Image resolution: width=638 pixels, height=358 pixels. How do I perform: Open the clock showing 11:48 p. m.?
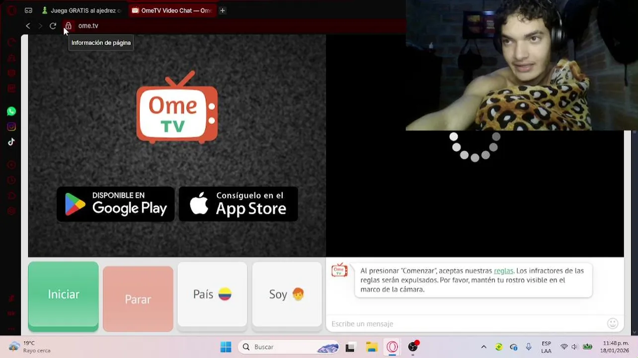tap(615, 347)
